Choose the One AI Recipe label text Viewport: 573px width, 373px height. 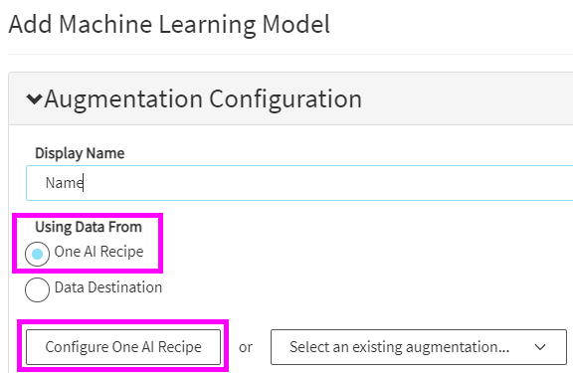[x=98, y=252]
